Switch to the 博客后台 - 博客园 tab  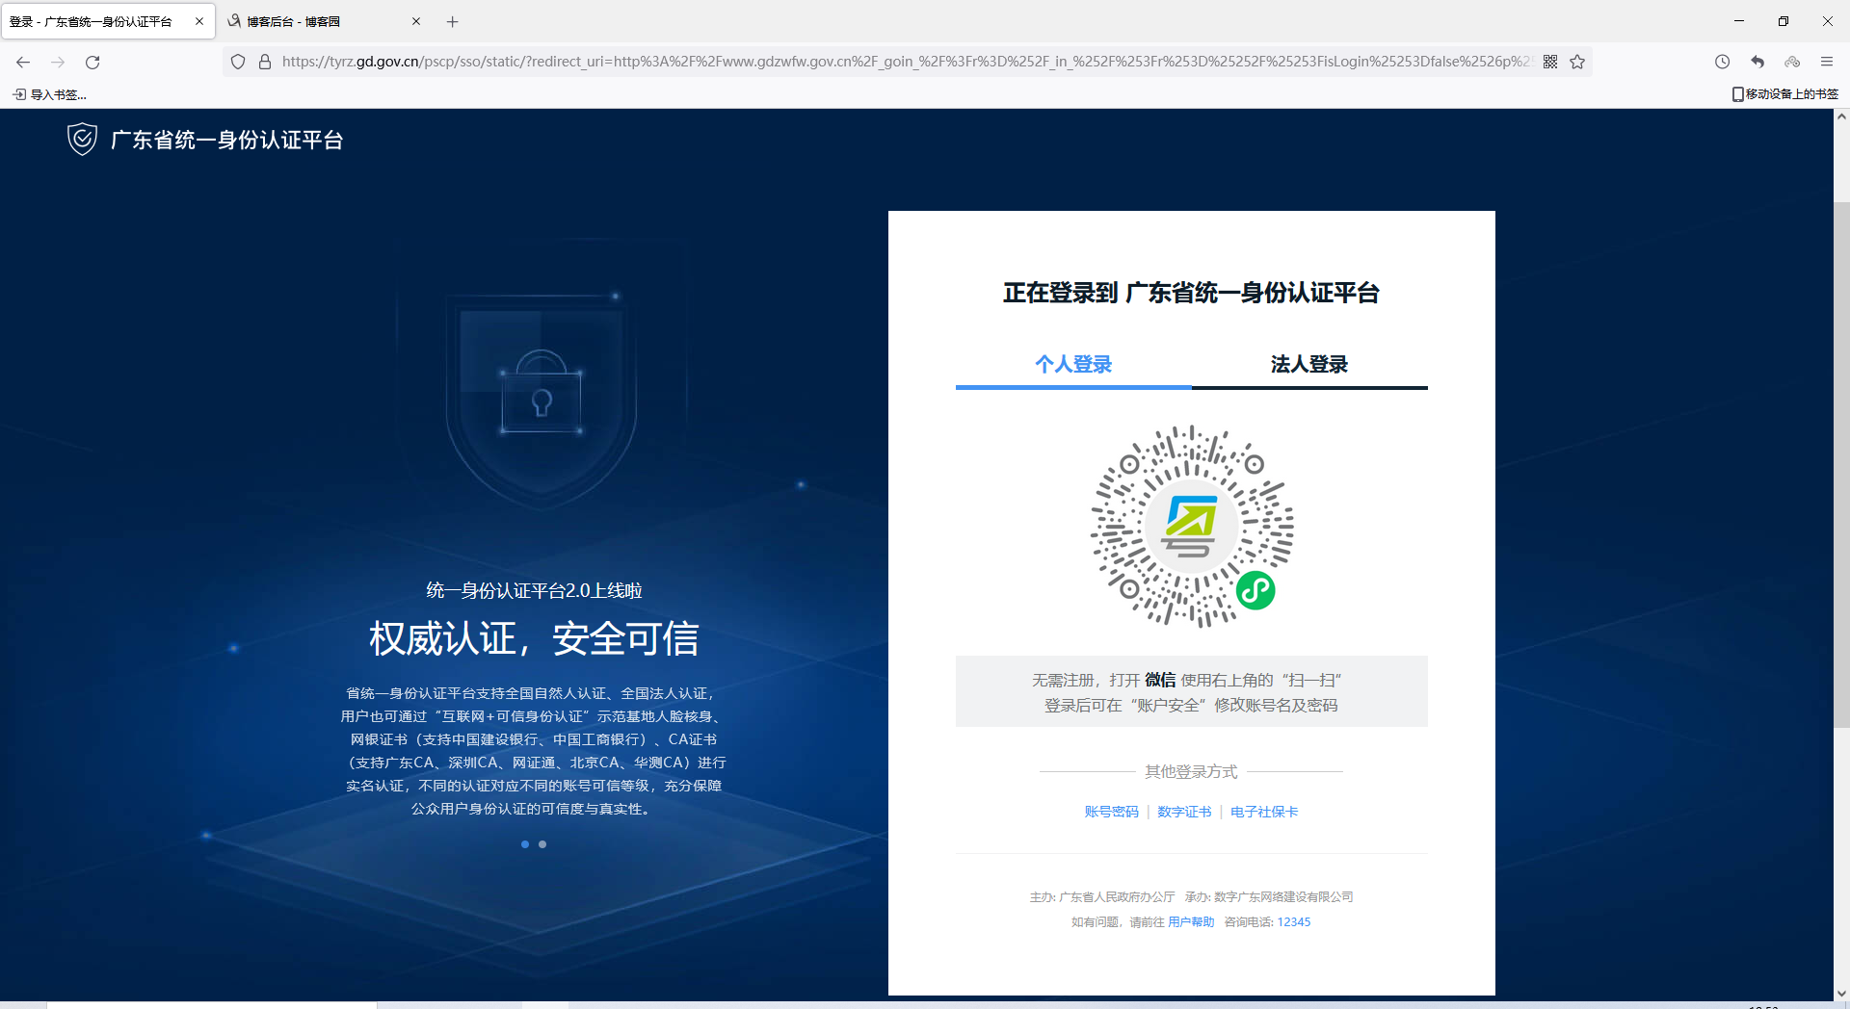pyautogui.click(x=325, y=21)
